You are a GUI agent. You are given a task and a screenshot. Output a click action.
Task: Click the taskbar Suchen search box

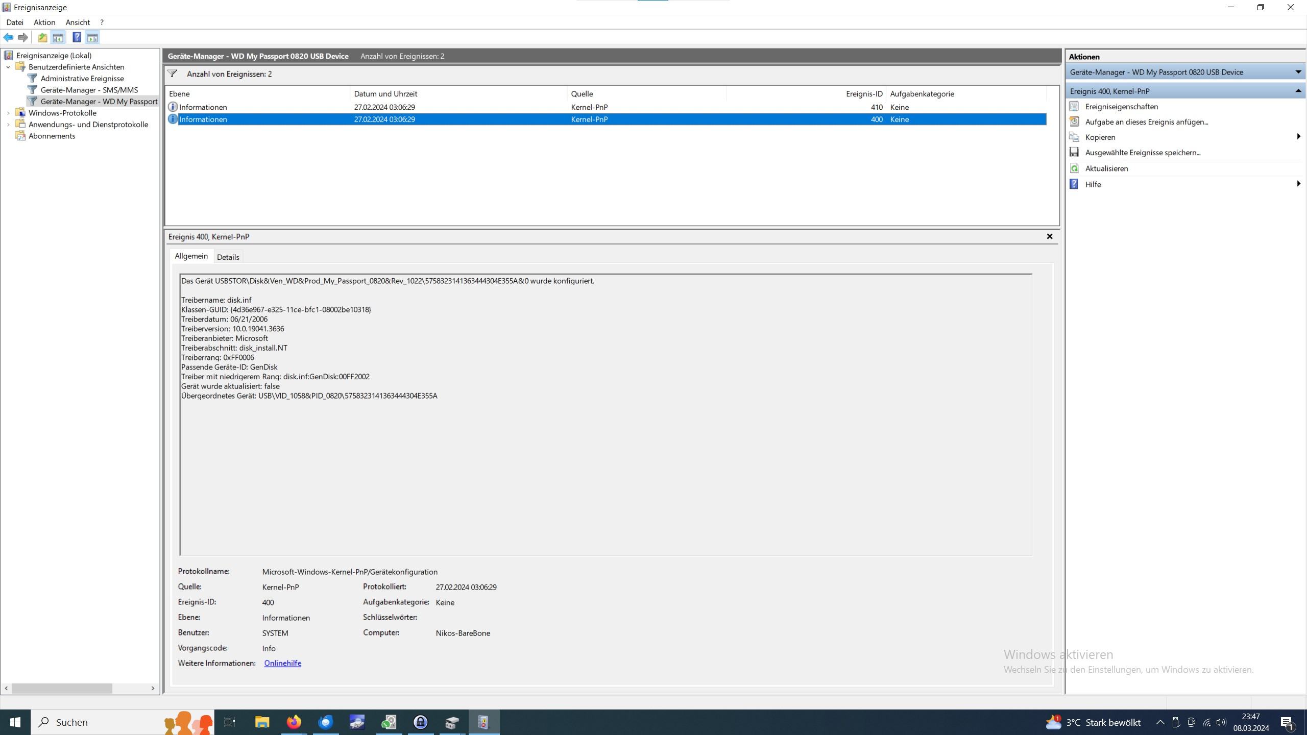point(123,722)
